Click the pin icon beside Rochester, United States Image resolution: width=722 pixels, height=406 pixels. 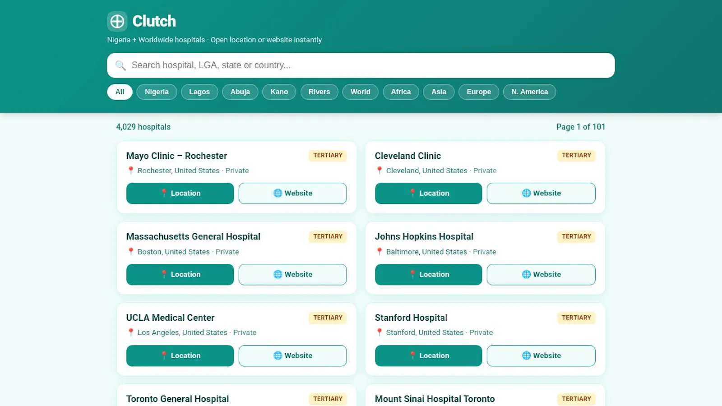131,171
